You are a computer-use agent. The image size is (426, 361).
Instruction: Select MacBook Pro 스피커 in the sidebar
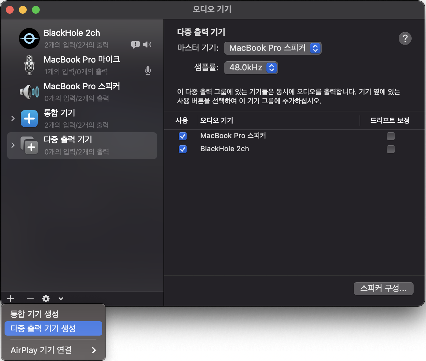coord(82,92)
